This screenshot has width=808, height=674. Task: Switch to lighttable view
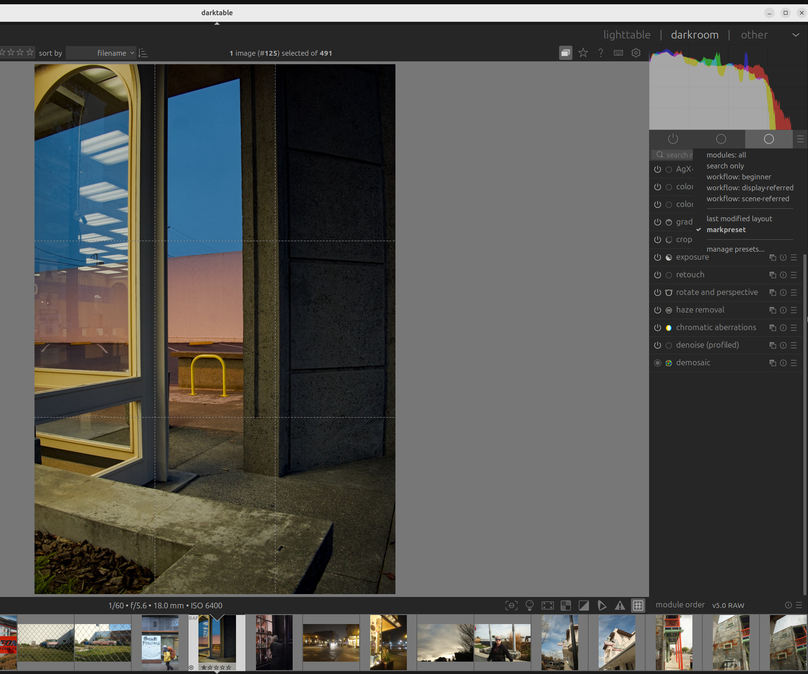coord(627,35)
